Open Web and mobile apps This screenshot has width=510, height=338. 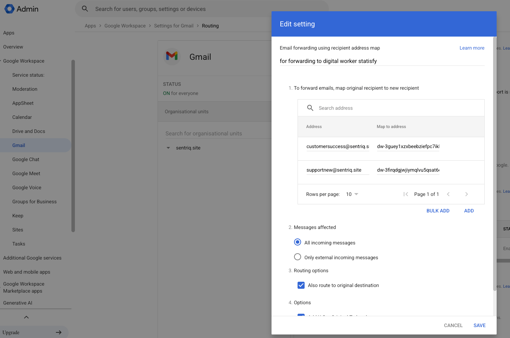[26, 272]
